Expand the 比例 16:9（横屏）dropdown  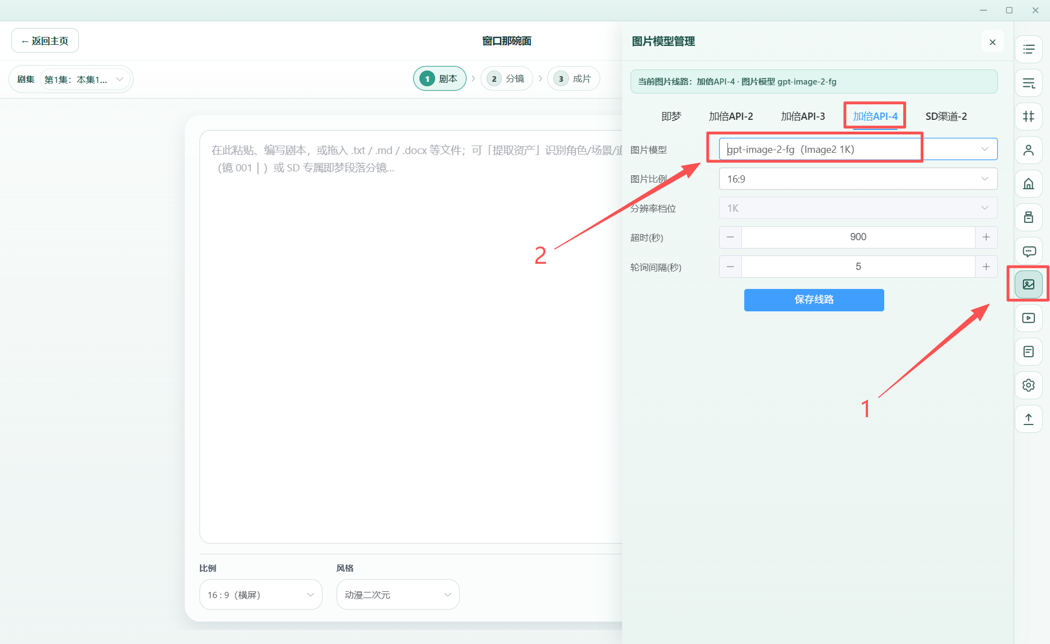click(x=261, y=595)
